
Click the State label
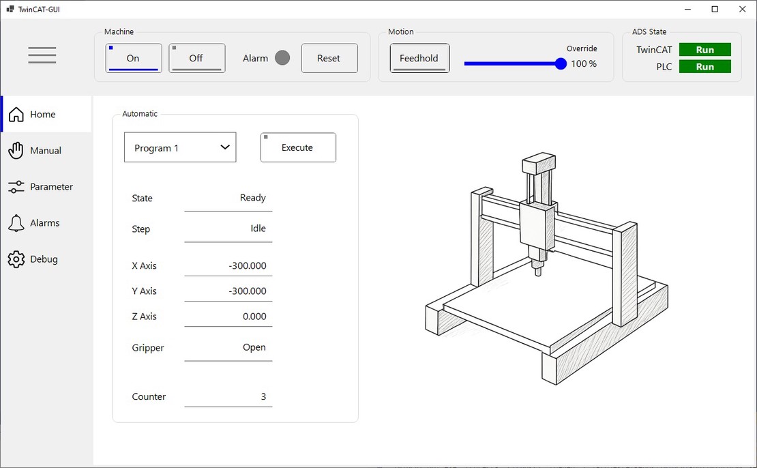(x=142, y=198)
